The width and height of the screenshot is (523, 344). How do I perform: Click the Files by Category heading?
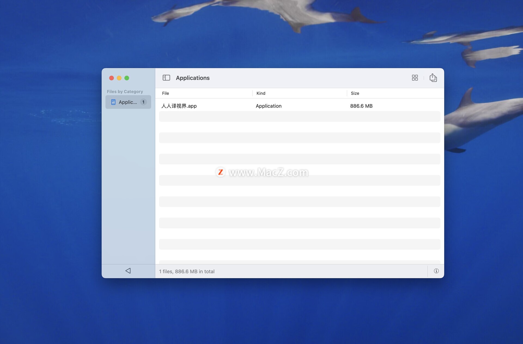125,92
